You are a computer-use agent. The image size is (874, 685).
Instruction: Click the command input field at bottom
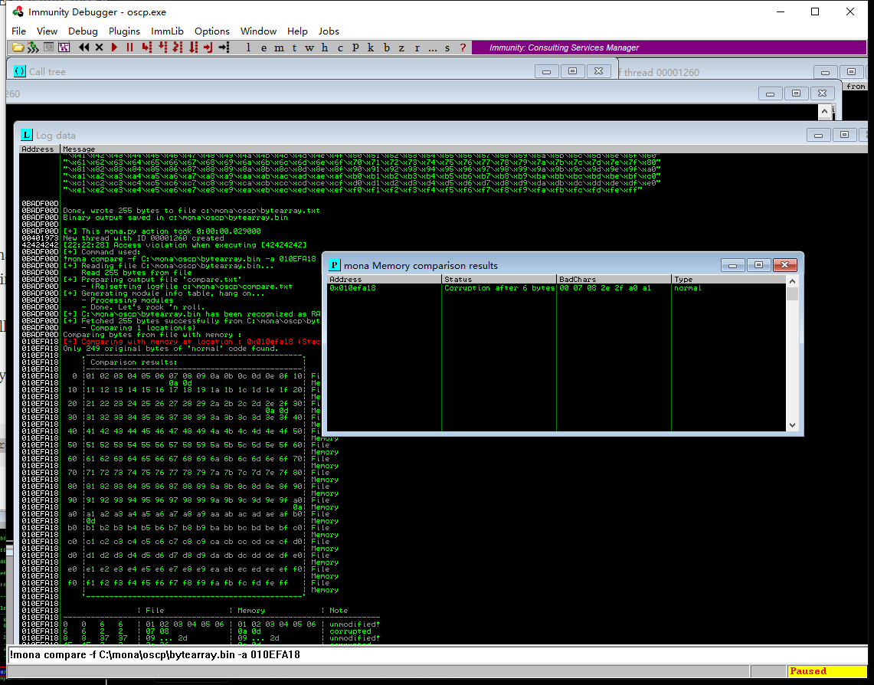click(437, 655)
